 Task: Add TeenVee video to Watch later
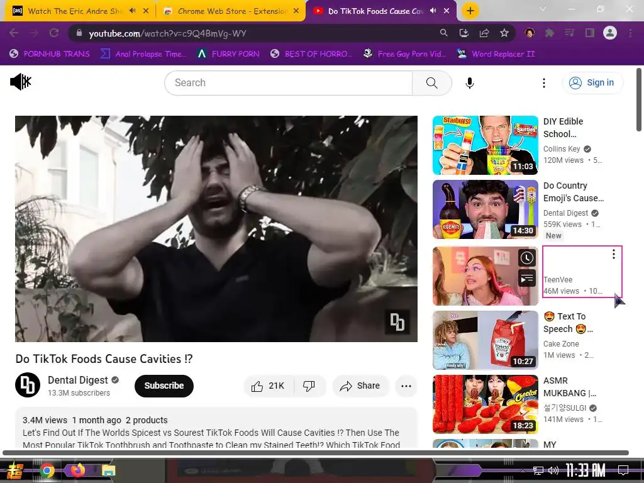click(x=527, y=258)
